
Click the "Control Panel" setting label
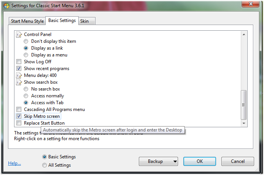38,34
